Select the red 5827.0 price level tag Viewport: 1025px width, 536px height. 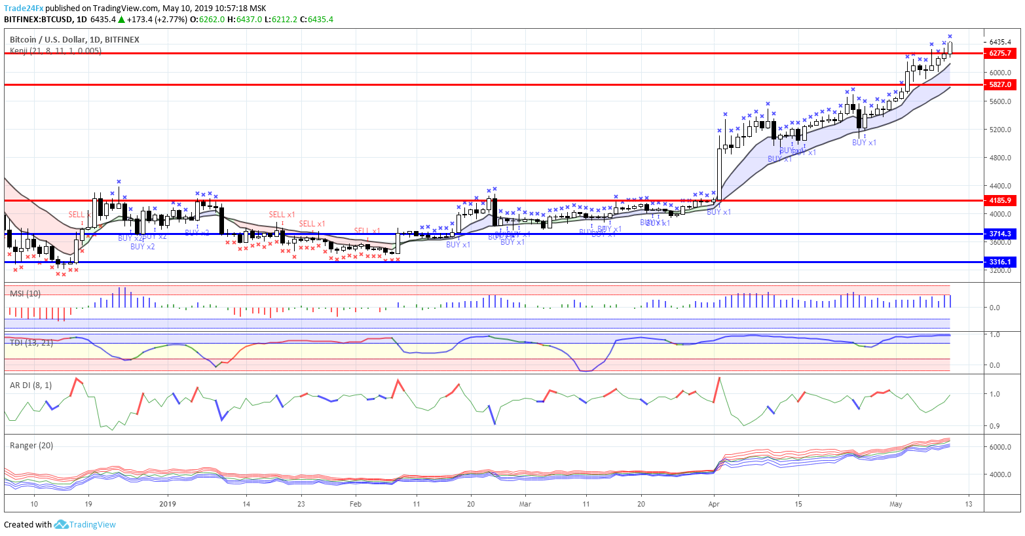999,84
